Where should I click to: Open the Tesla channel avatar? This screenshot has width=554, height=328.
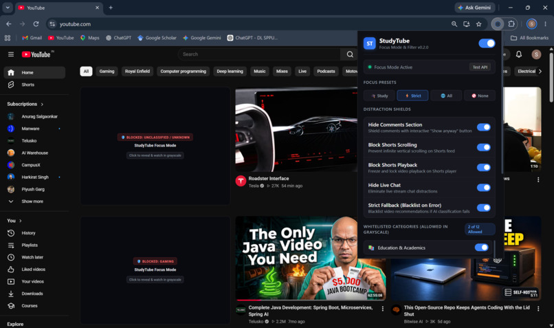click(x=241, y=181)
